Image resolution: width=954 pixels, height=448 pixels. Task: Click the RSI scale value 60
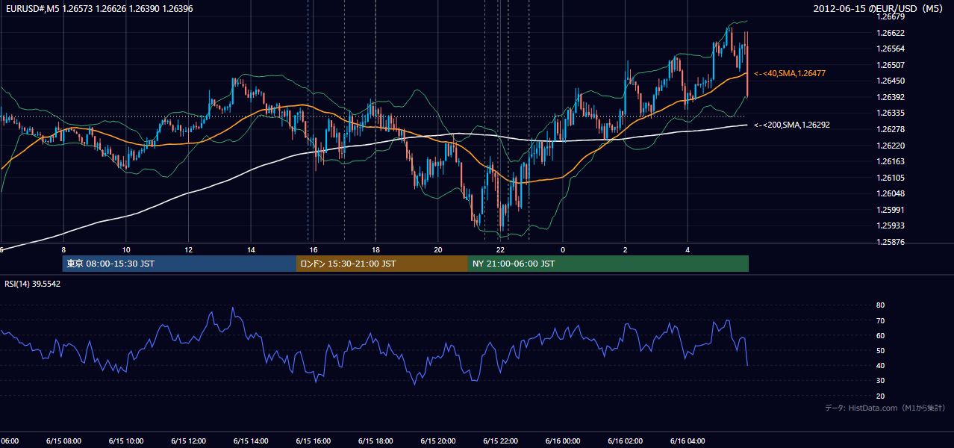coord(880,335)
